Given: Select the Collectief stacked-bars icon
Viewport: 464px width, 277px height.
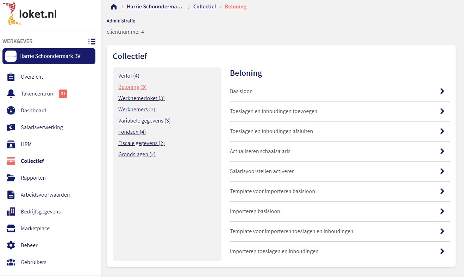Looking at the screenshot, I should tap(10, 161).
